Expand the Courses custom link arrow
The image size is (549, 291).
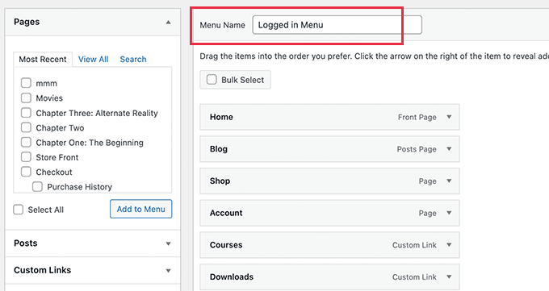pos(449,245)
